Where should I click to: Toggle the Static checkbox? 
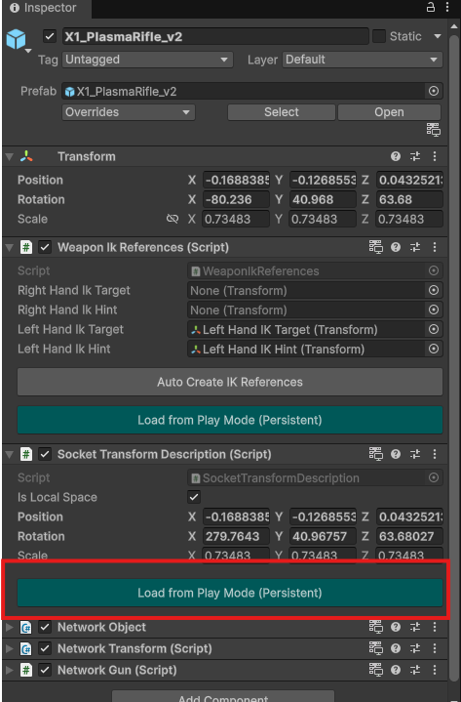(x=379, y=36)
